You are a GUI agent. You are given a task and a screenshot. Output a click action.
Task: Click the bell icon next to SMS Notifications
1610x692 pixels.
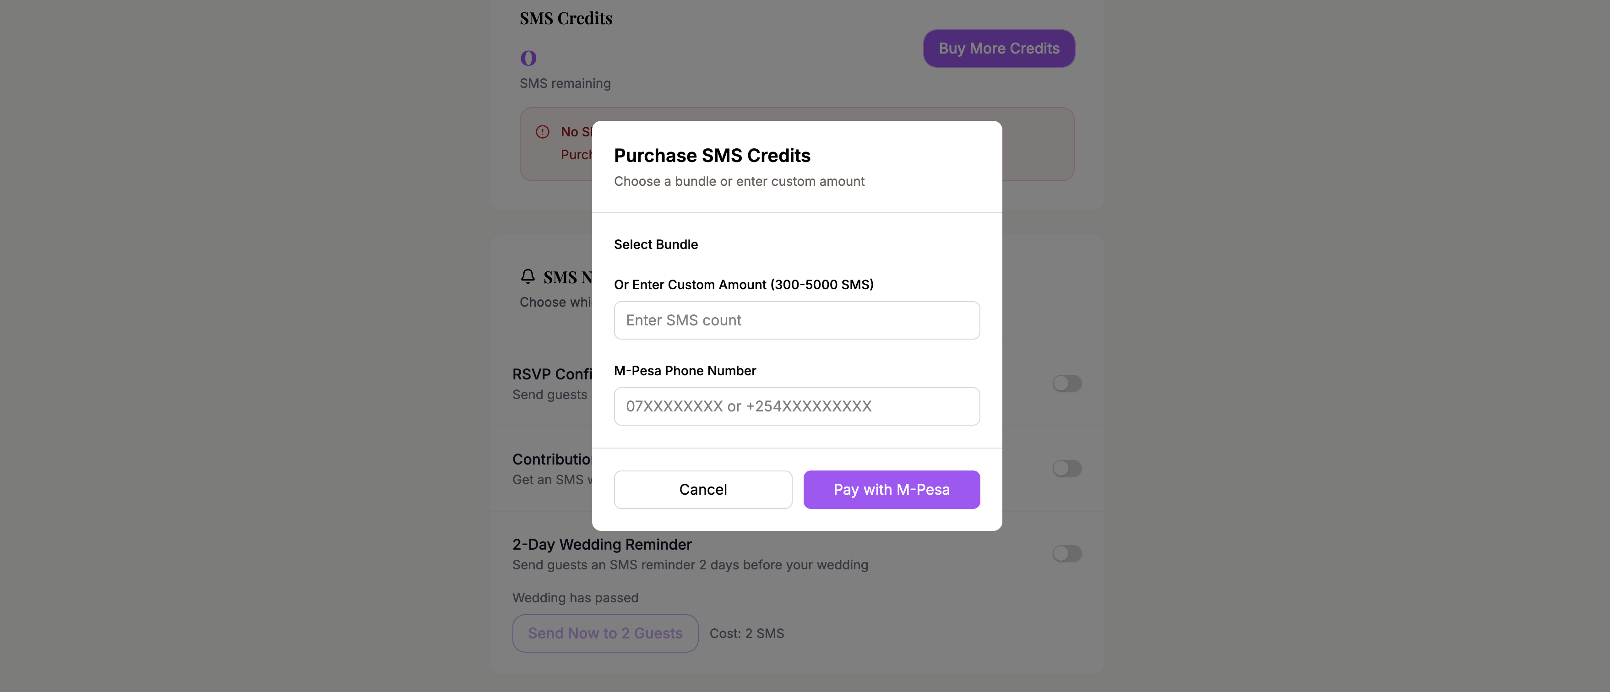coord(528,277)
